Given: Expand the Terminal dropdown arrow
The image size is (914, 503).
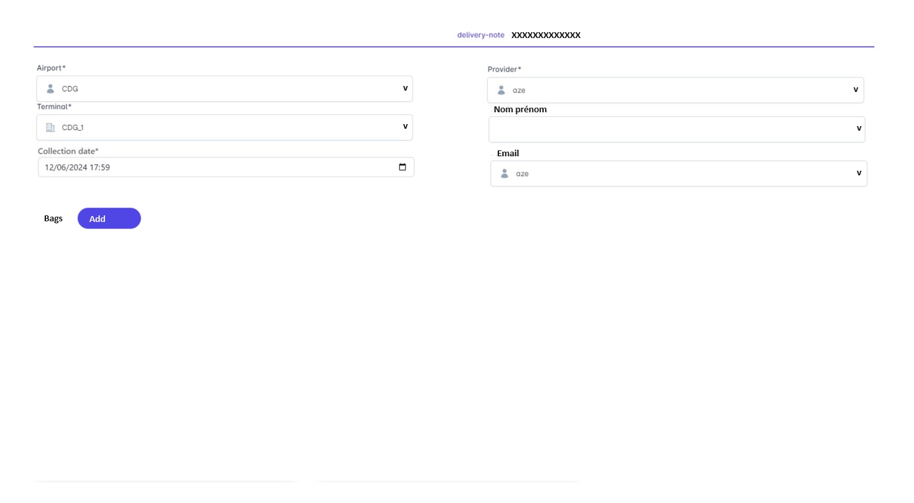Looking at the screenshot, I should (x=405, y=127).
